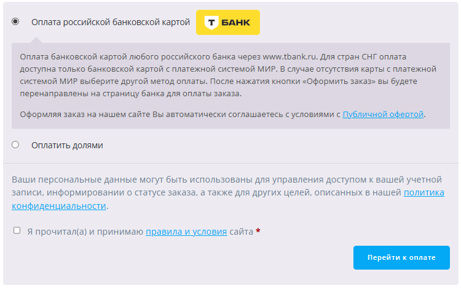Select the Russian bank card payment radio button

point(15,21)
